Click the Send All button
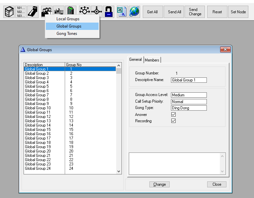 click(x=175, y=12)
